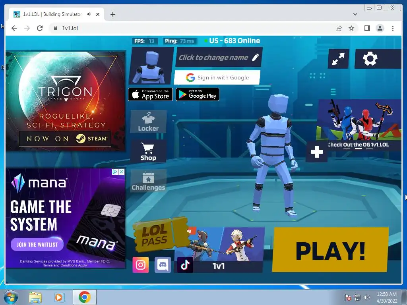
Task: Click the Ping 73 ms readout
Action: click(x=180, y=41)
